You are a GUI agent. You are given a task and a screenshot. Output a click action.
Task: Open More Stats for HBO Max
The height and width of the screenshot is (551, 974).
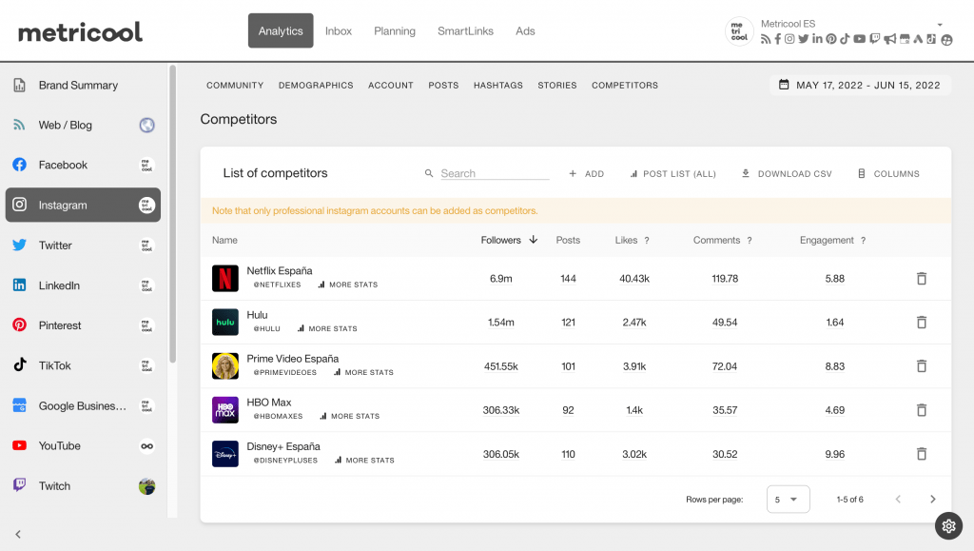[x=350, y=416]
